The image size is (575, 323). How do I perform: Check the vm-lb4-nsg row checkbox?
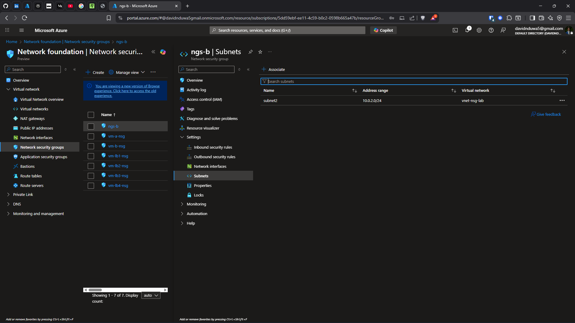coord(91,186)
